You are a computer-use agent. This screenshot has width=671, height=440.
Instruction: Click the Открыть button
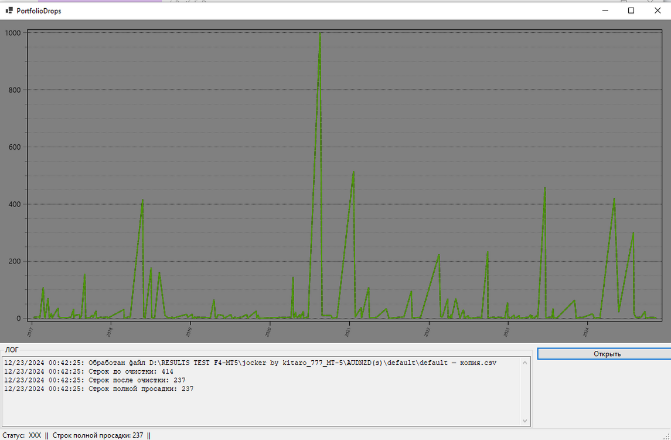pyautogui.click(x=607, y=354)
